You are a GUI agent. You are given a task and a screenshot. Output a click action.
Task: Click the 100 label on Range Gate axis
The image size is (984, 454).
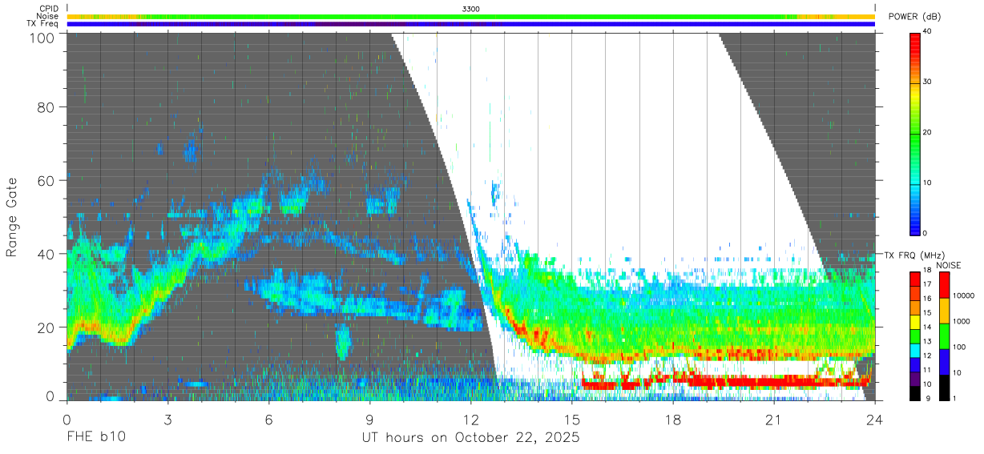point(41,37)
